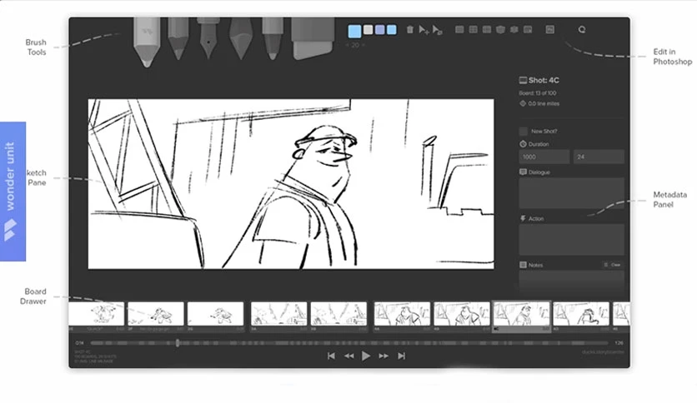Click the cursor-with-box scale icon
Image resolution: width=697 pixels, height=403 pixels.
pyautogui.click(x=438, y=30)
